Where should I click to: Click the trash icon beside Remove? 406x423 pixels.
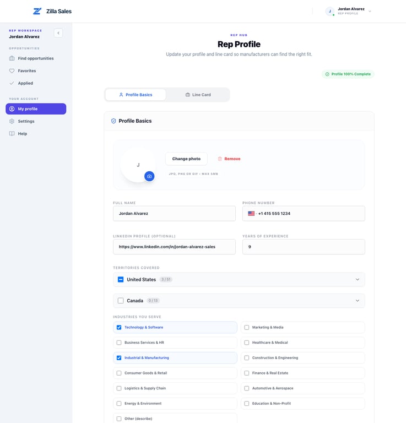click(x=220, y=159)
